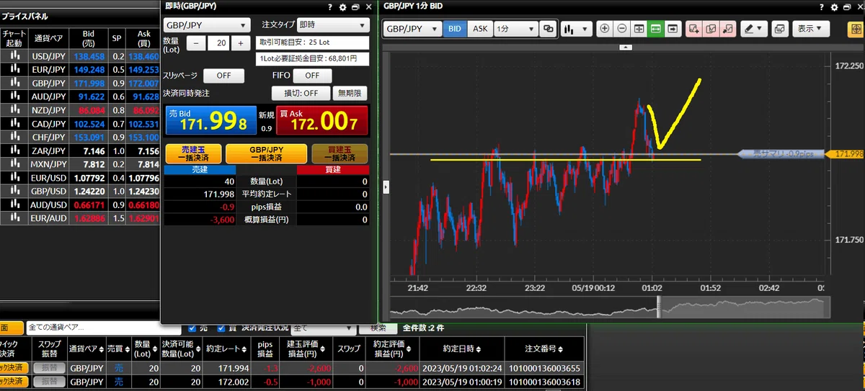Click the lot quantity input field
The width and height of the screenshot is (865, 391).
218,42
